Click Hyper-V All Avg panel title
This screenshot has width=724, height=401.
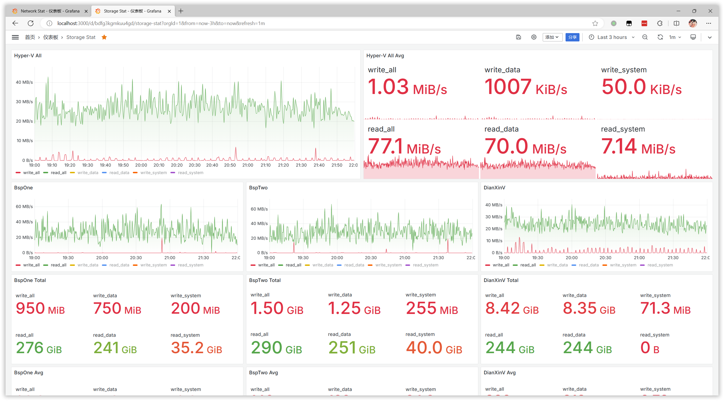[x=385, y=56]
